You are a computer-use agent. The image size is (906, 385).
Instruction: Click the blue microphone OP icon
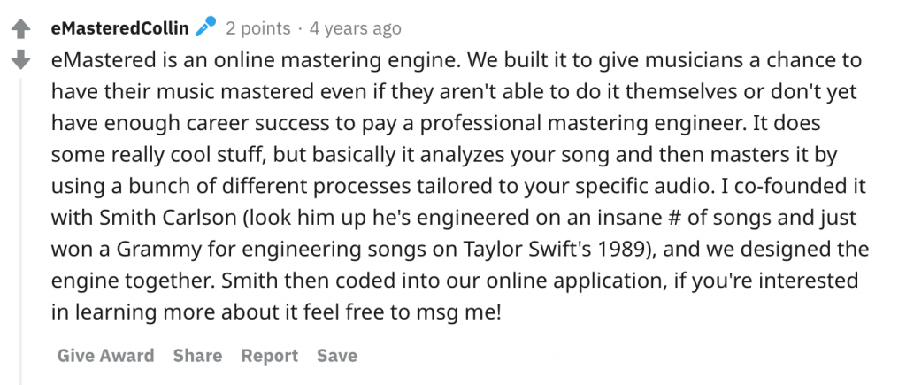coord(205,27)
